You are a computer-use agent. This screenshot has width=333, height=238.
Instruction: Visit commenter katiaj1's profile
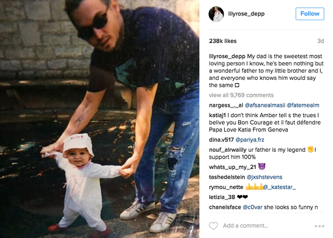click(x=217, y=116)
